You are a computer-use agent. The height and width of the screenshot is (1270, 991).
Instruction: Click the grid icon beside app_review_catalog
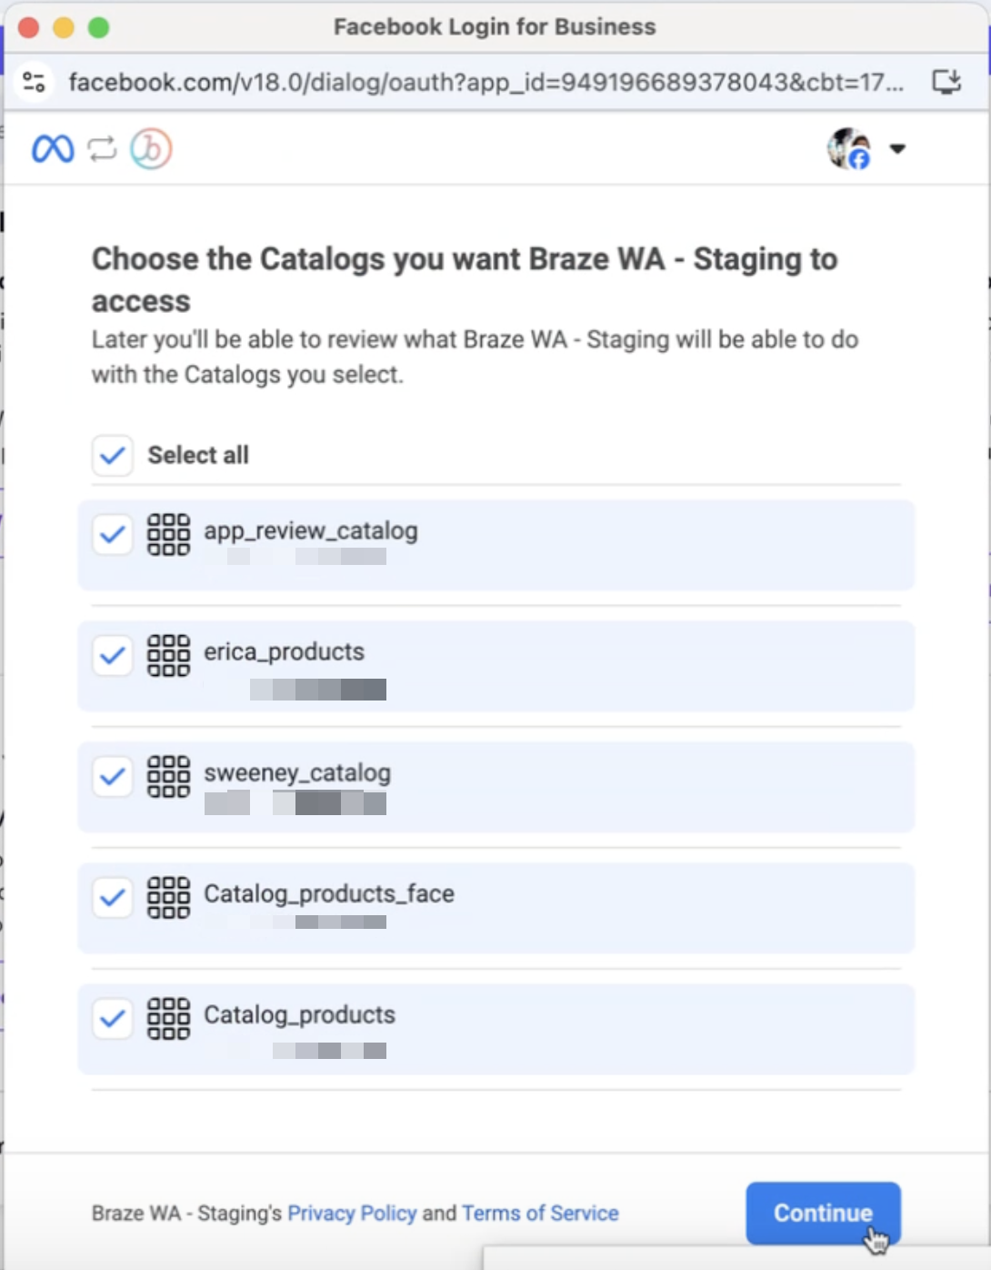tap(169, 534)
